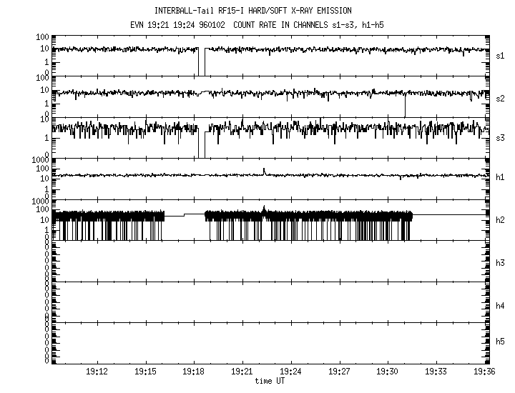Click the h3 channel label
The image size is (515, 393).
tap(501, 264)
